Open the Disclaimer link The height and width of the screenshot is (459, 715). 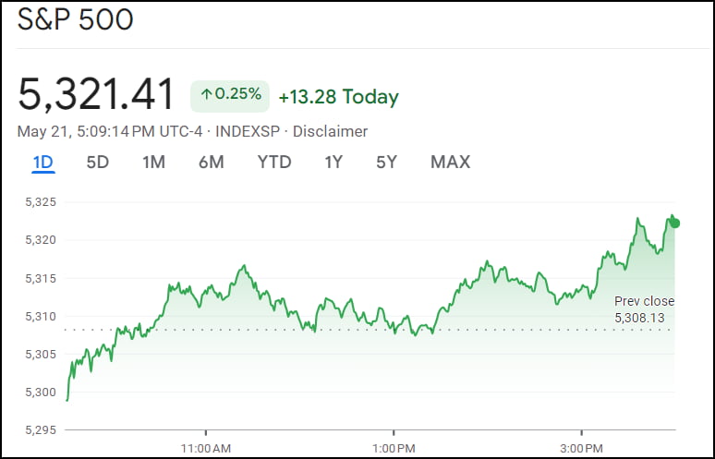coord(330,132)
